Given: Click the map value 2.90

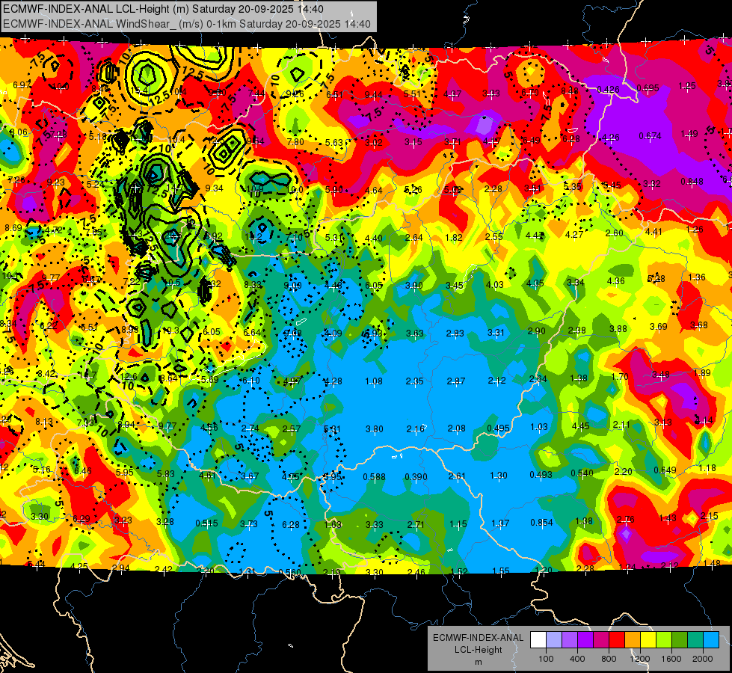Looking at the screenshot, I should tap(537, 331).
